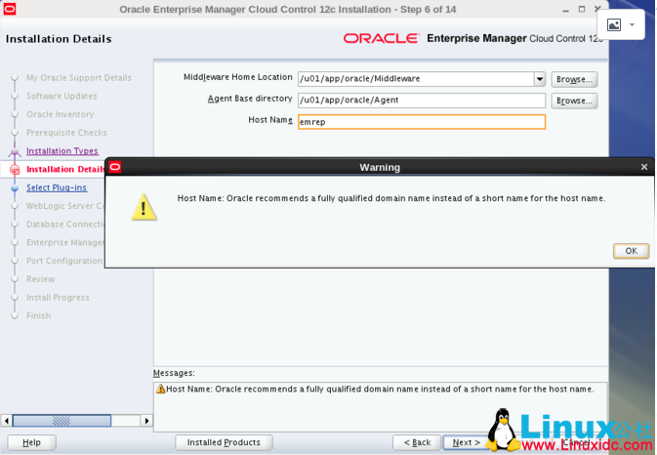Viewport: 657px width, 455px height.
Task: Select the Installation Details step in sidebar
Action: [65, 169]
